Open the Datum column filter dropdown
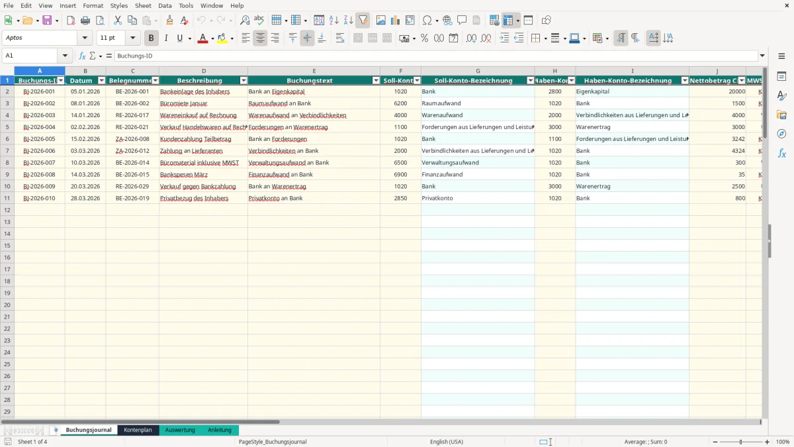The height and width of the screenshot is (447, 794). tap(101, 81)
